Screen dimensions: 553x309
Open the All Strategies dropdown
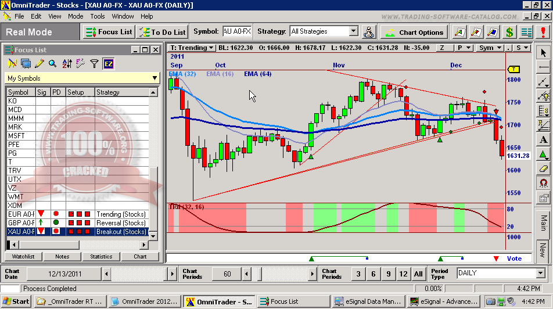353,31
